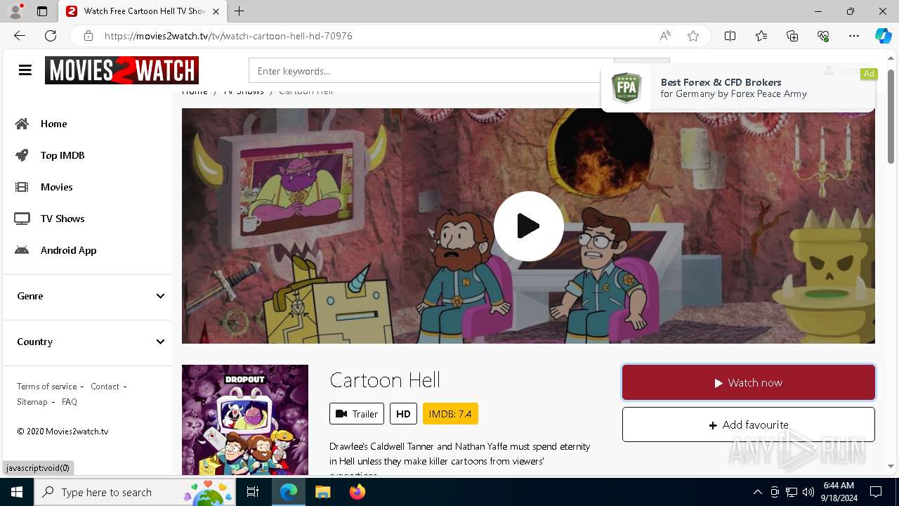Open FAQ link

(x=70, y=402)
